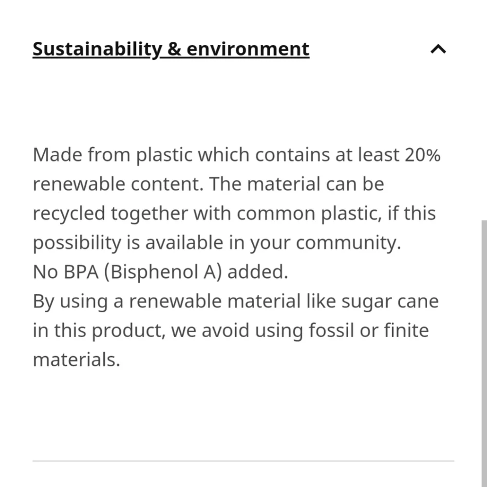
Task: Click the words "sugar cane" in the paragraph
Action: [x=390, y=301]
